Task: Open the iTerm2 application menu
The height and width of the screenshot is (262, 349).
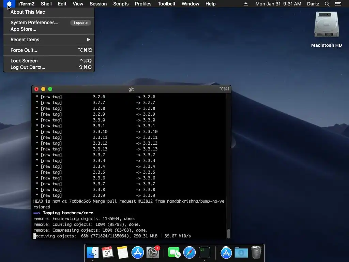Action: point(26,4)
